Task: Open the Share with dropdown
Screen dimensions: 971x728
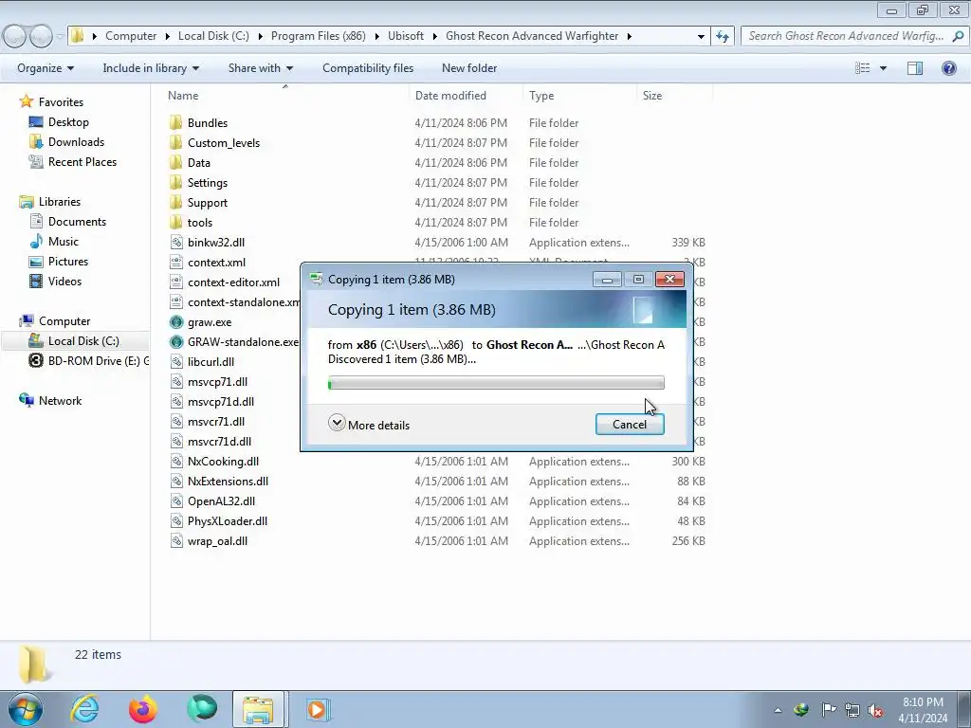Action: coord(260,68)
